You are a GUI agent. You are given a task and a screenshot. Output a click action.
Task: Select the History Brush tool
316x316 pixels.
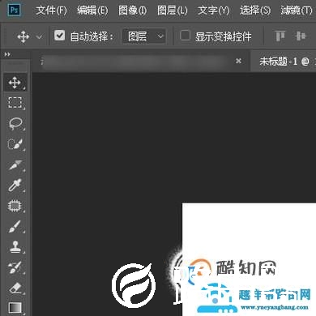(15, 267)
